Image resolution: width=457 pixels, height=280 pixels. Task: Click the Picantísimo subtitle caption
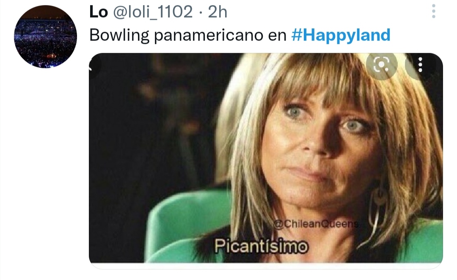262,246
